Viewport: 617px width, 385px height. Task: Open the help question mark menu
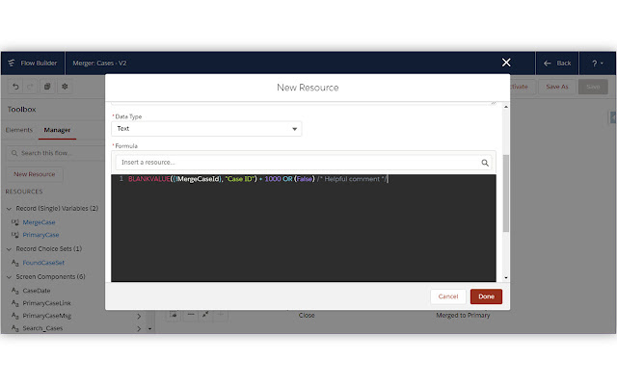[x=598, y=63]
